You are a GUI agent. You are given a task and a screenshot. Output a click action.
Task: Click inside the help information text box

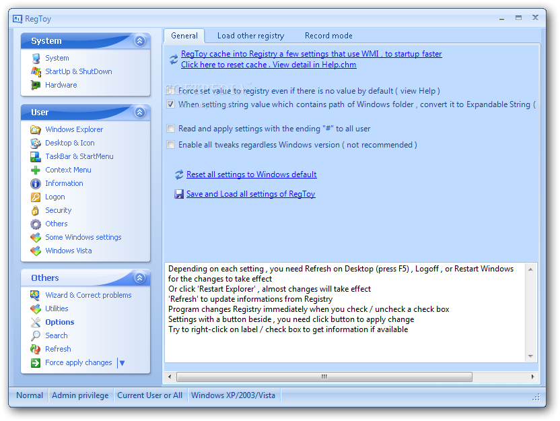pos(345,313)
